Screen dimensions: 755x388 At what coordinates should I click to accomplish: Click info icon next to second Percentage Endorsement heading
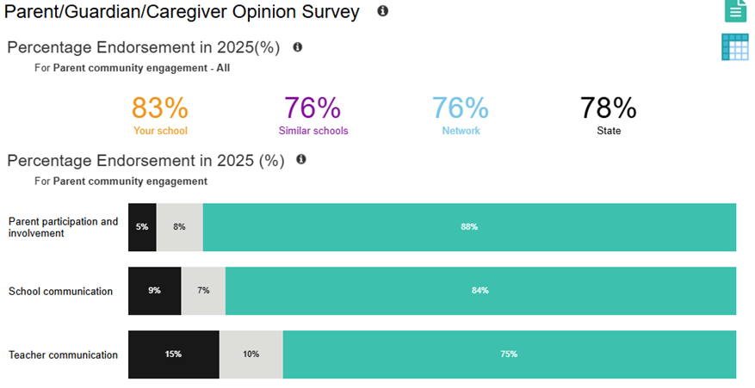(301, 160)
